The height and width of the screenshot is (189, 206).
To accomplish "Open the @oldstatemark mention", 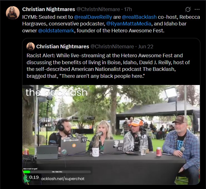I will pyautogui.click(x=56, y=31).
